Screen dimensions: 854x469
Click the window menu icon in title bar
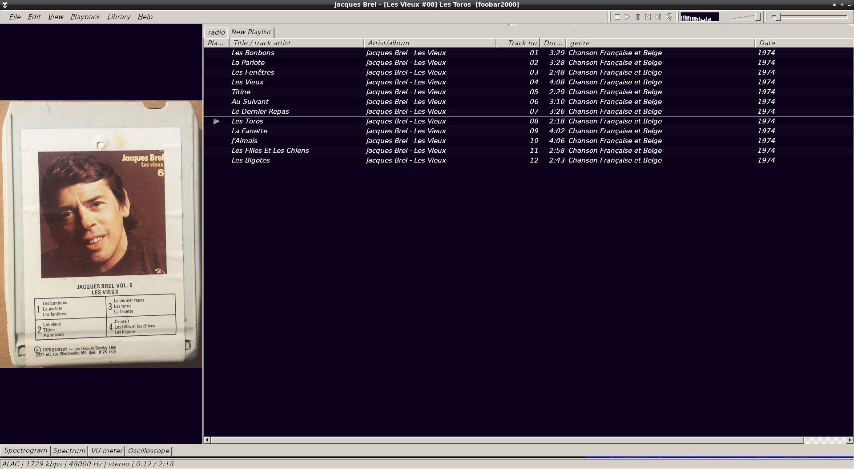tap(4, 4)
